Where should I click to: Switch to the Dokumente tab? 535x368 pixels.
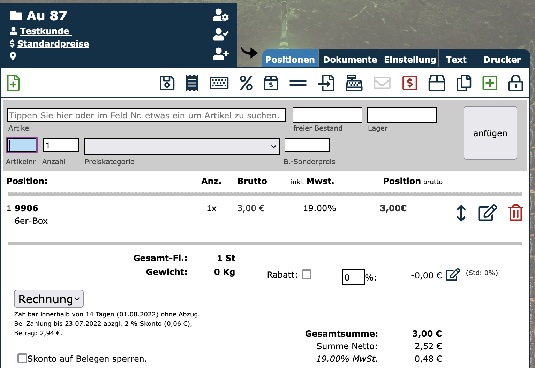pos(350,60)
